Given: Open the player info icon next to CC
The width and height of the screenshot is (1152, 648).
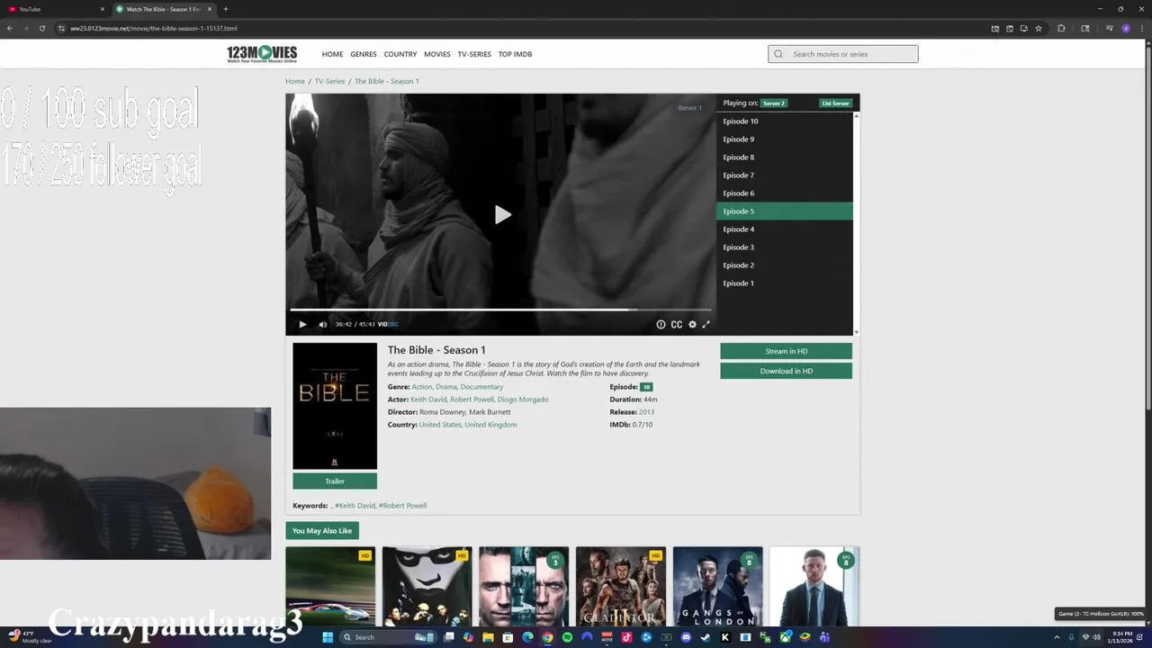Looking at the screenshot, I should (661, 324).
